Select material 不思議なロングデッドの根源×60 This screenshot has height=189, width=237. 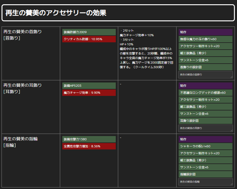(x=206, y=93)
